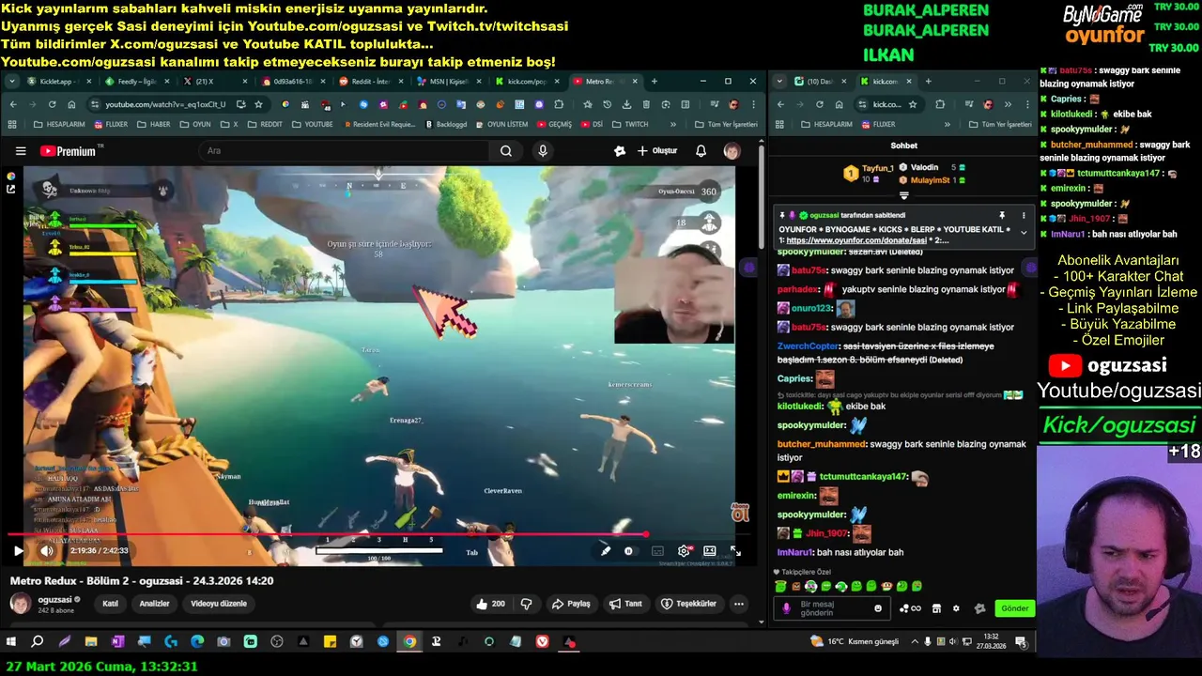Play the video with play button
Image resolution: width=1202 pixels, height=676 pixels.
[x=18, y=551]
